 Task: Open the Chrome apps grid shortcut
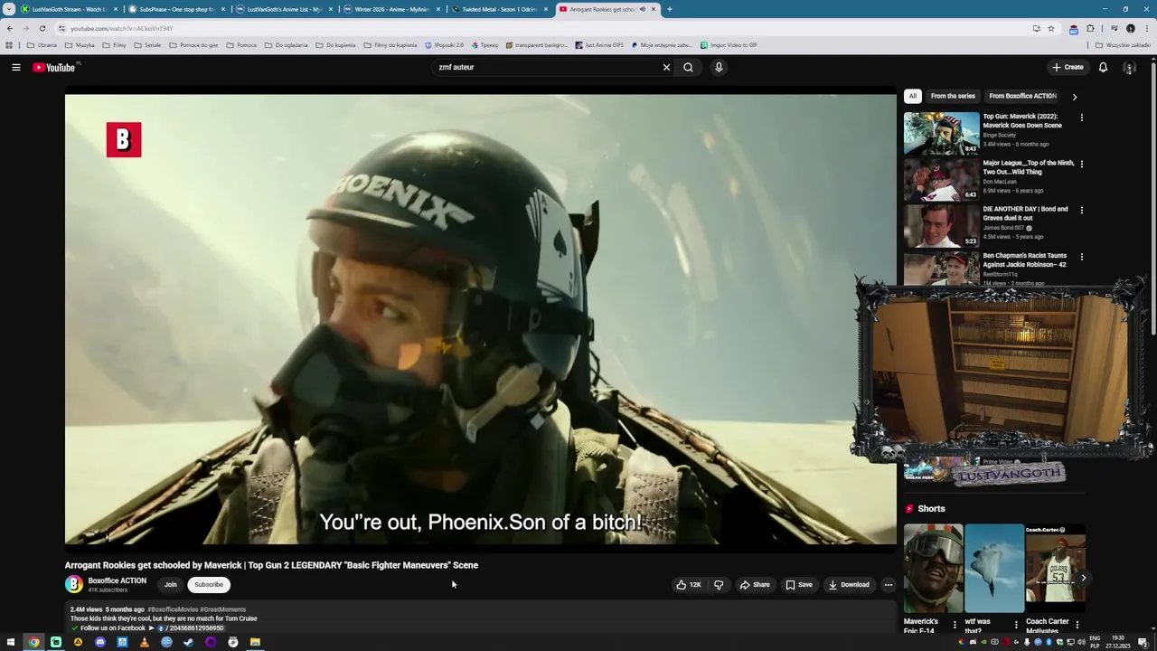9,44
